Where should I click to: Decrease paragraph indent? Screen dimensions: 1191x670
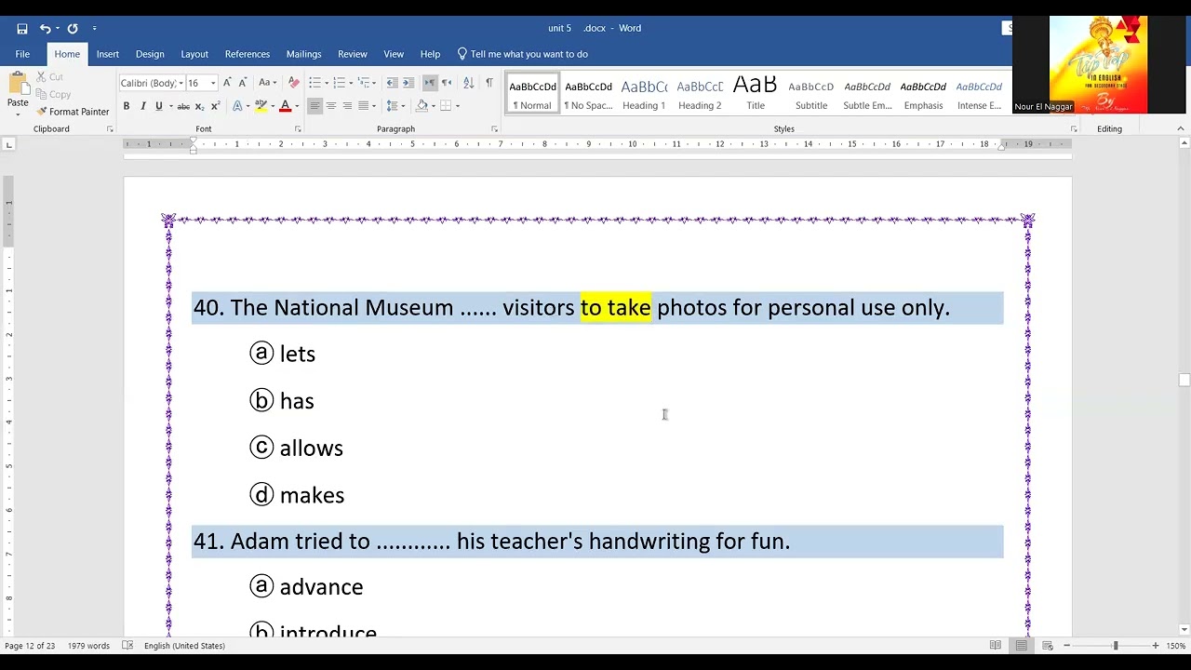[x=392, y=83]
